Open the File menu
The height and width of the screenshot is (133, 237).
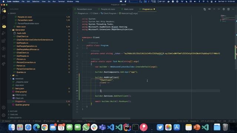(23, 1)
